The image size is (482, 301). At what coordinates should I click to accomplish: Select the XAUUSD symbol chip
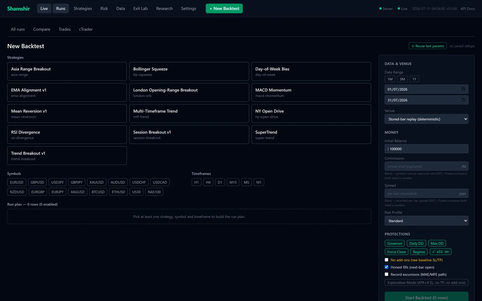click(96, 182)
